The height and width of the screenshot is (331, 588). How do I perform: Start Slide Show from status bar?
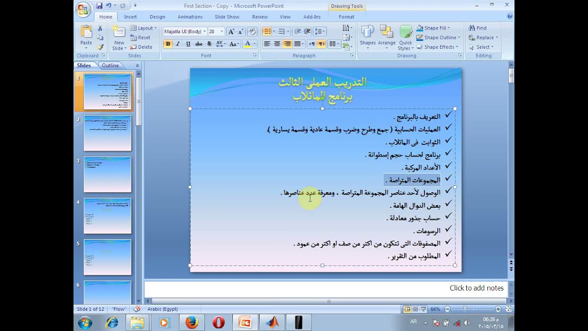(x=423, y=309)
